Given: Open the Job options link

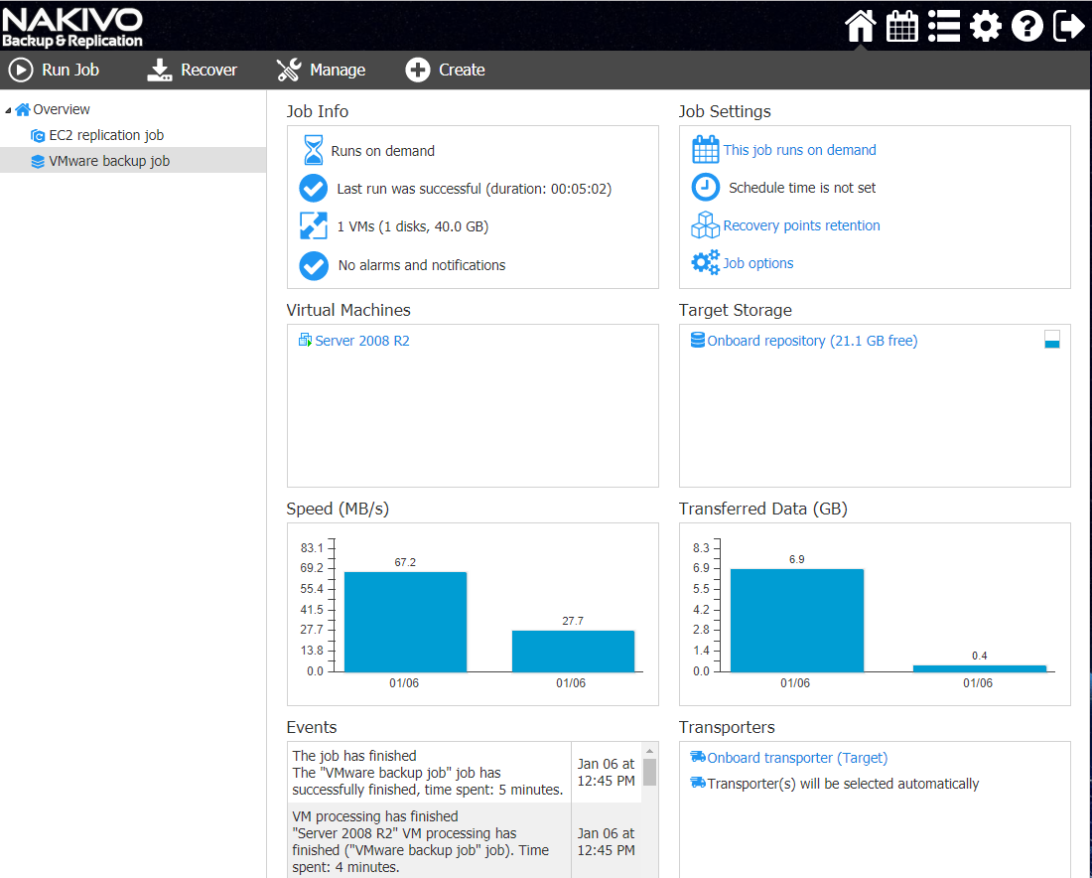Looking at the screenshot, I should pyautogui.click(x=758, y=263).
